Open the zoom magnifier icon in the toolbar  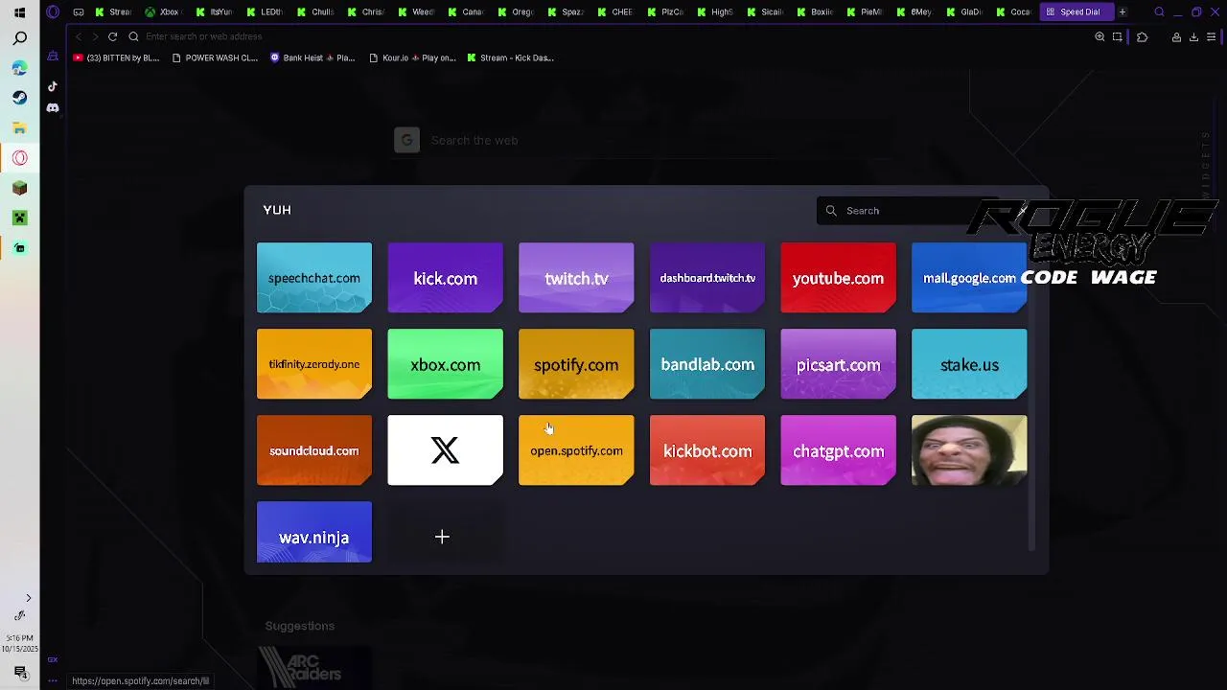click(x=1100, y=36)
